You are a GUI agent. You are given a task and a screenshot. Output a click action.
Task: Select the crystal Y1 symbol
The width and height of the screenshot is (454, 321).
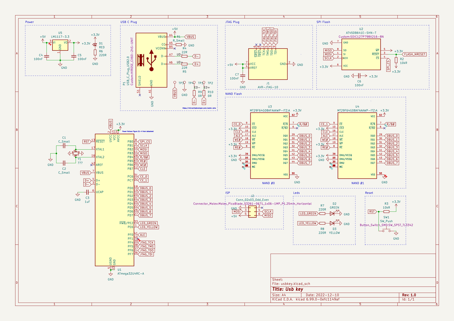[x=75, y=153]
